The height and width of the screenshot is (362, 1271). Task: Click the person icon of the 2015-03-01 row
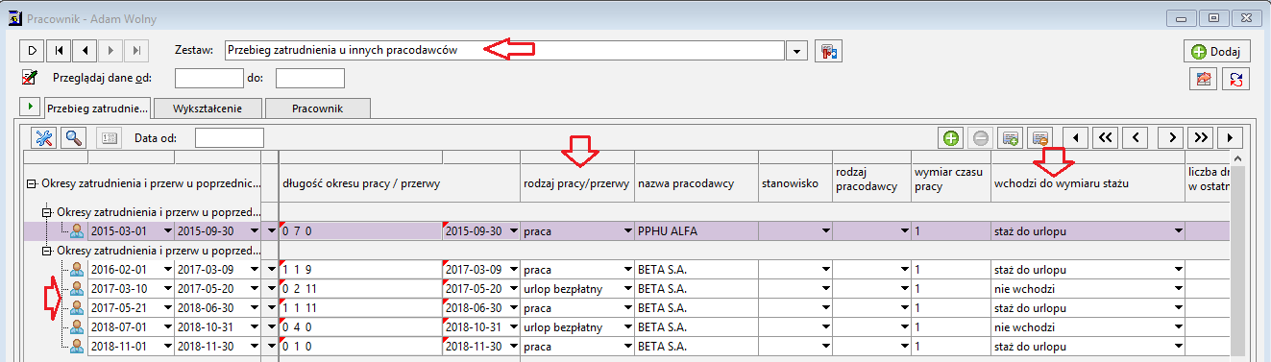[x=77, y=230]
